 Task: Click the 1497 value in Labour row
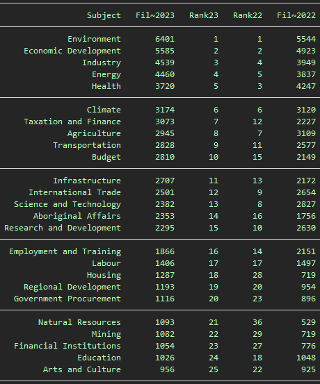coord(306,263)
